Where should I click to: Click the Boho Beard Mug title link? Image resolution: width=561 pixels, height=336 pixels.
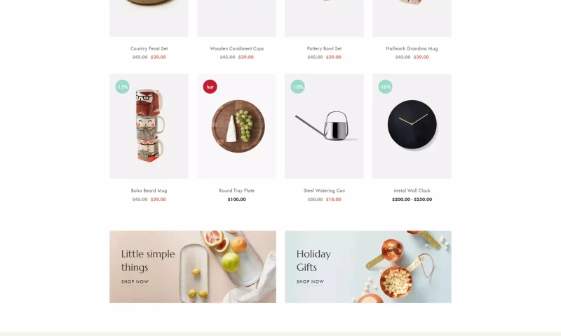(x=149, y=190)
